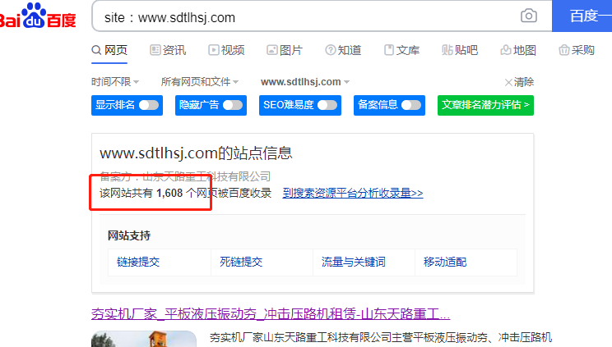The height and width of the screenshot is (347, 612).
Task: Switch to the 采购 tab
Action: [x=577, y=50]
